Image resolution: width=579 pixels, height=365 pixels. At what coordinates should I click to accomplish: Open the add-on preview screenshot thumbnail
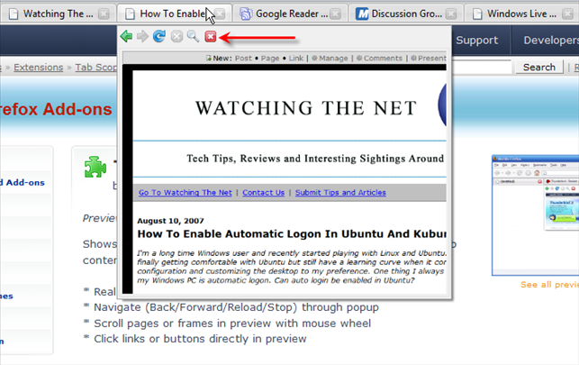point(535,215)
